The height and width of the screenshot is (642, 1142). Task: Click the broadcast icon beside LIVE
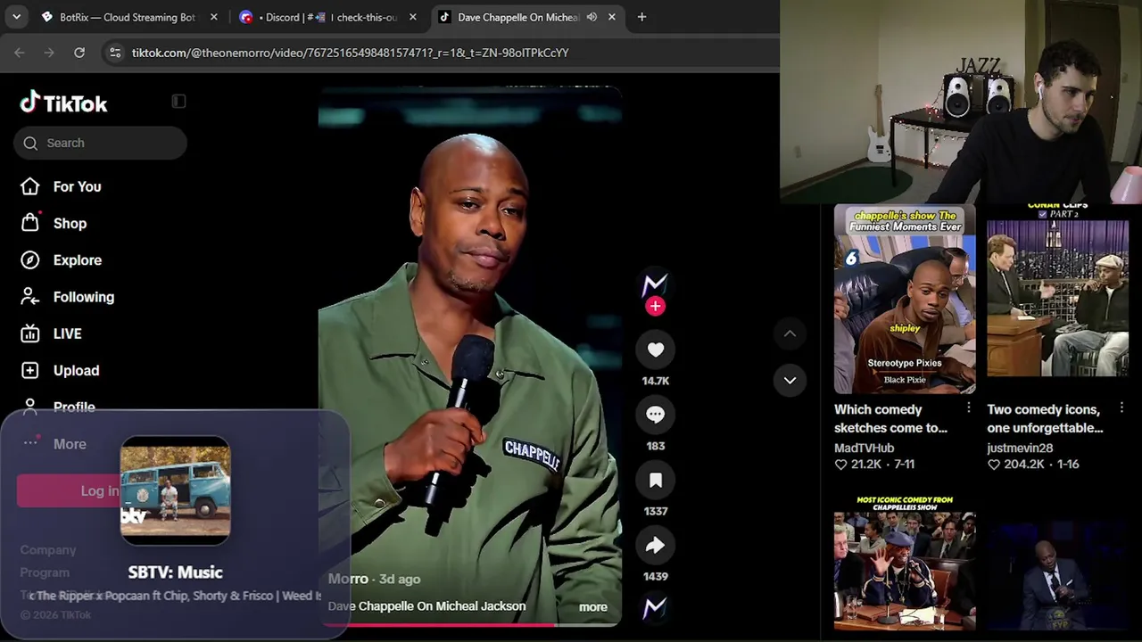pos(30,333)
